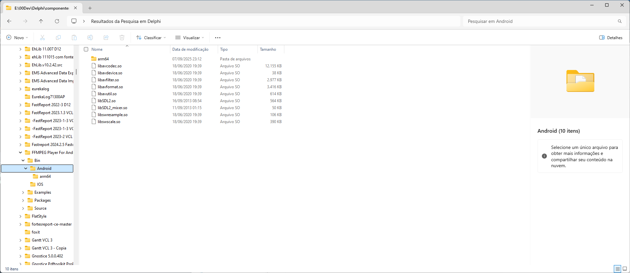Close the current Explorer tab

(76, 8)
